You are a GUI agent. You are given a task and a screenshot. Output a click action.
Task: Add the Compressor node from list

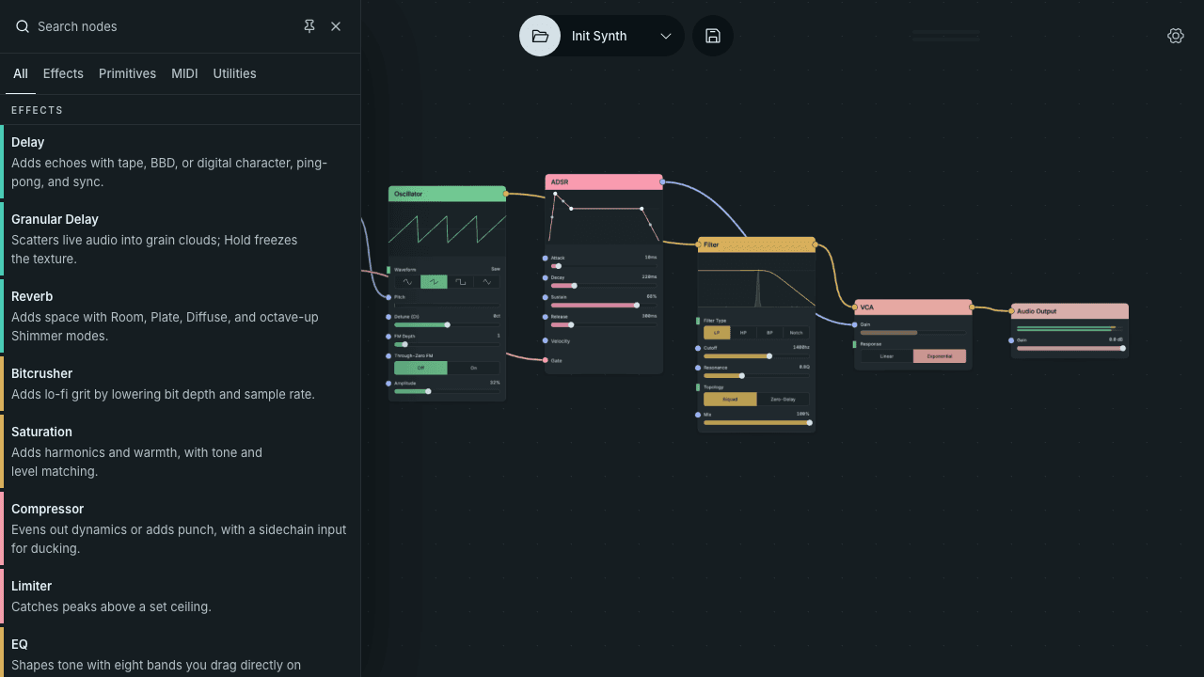(181, 528)
